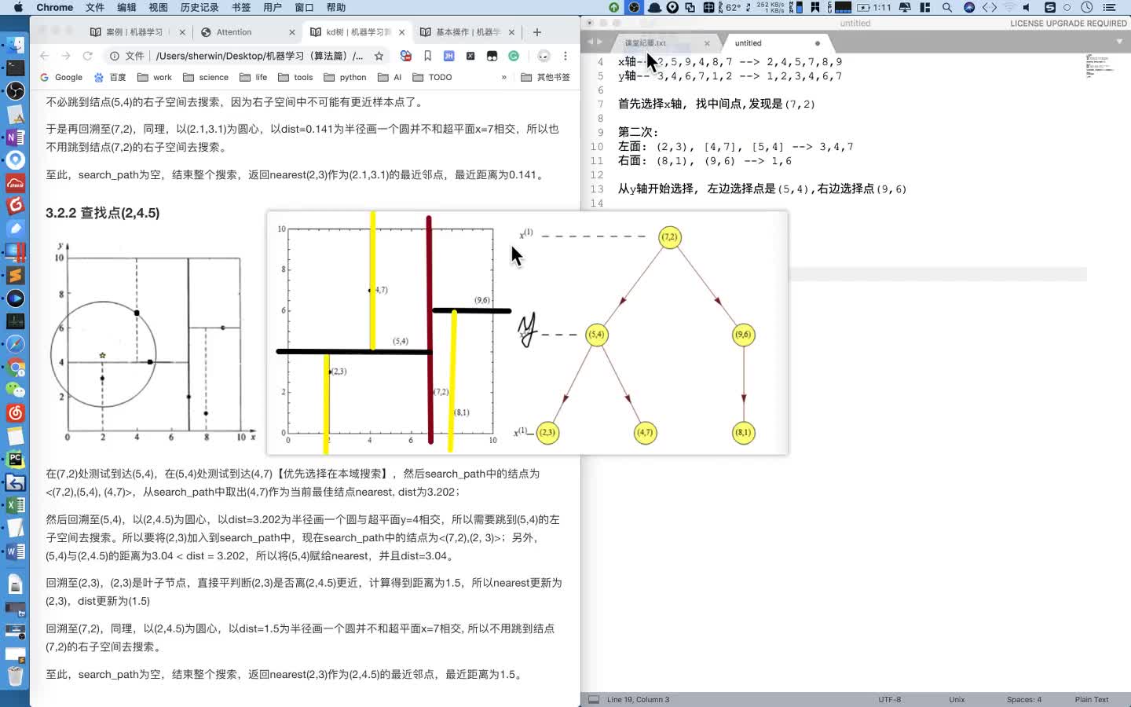Click the green Grammarly extension icon
This screenshot has height=707, width=1131.
pyautogui.click(x=514, y=56)
